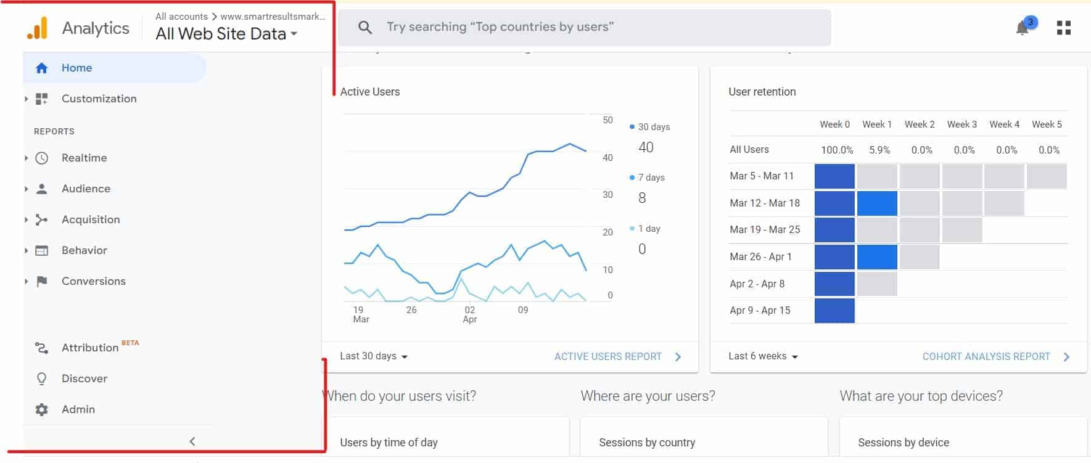
Task: Click Week 1 cell for Mar 12 - Mar 18
Action: point(877,203)
